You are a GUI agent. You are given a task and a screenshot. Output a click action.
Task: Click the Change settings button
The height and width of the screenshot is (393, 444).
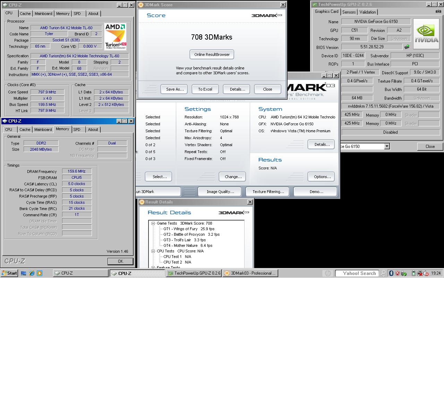pos(232,177)
